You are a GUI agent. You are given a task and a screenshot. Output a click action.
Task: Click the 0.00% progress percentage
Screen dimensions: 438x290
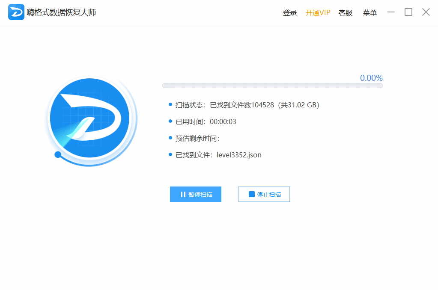click(x=371, y=78)
